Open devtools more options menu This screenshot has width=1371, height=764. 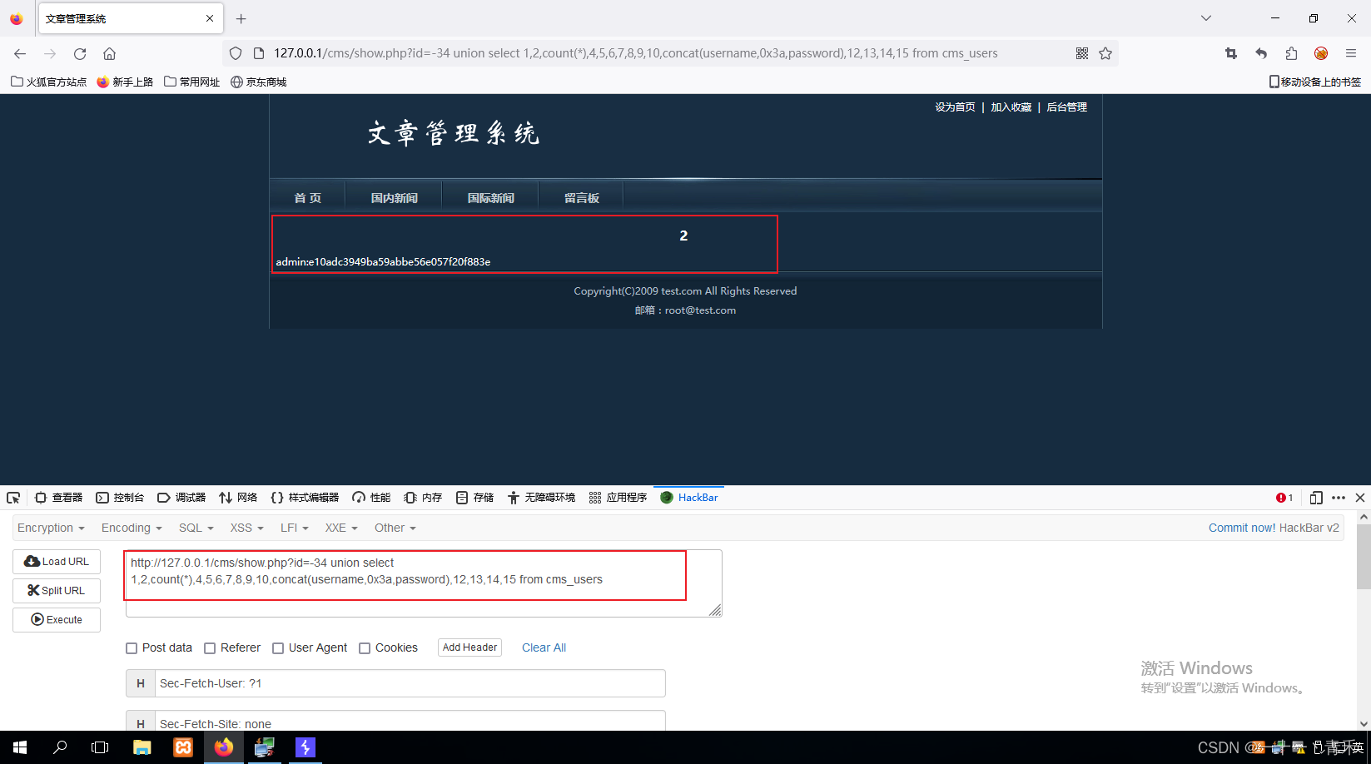[x=1339, y=498]
